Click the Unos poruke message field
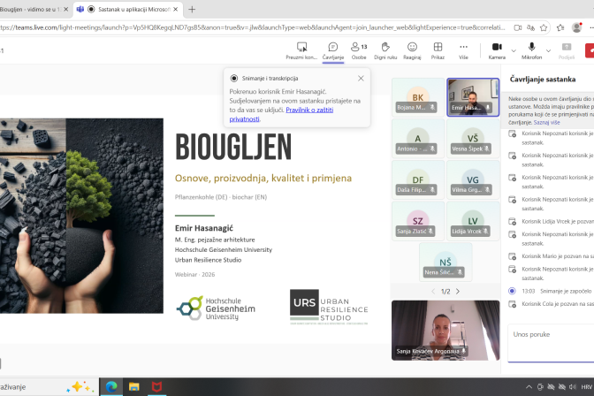This screenshot has width=594, height=396. click(x=551, y=343)
